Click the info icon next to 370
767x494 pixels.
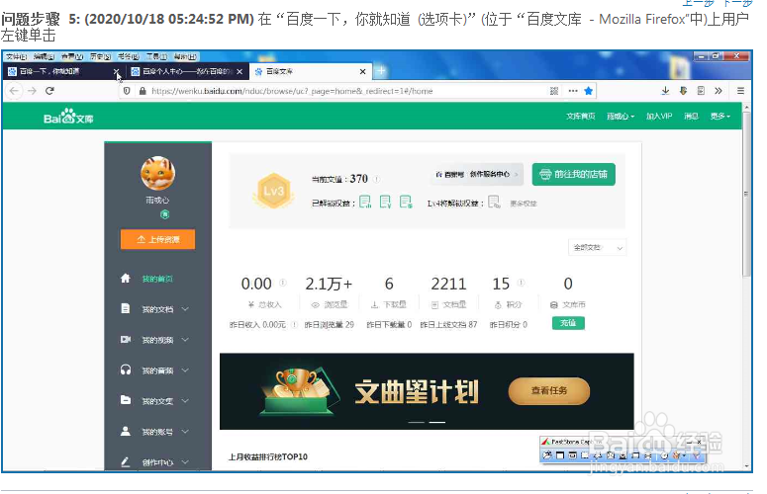[x=377, y=179]
